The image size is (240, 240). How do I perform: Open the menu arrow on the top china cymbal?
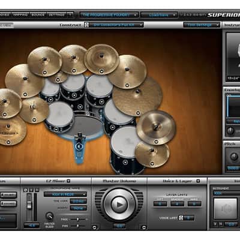click(101, 71)
